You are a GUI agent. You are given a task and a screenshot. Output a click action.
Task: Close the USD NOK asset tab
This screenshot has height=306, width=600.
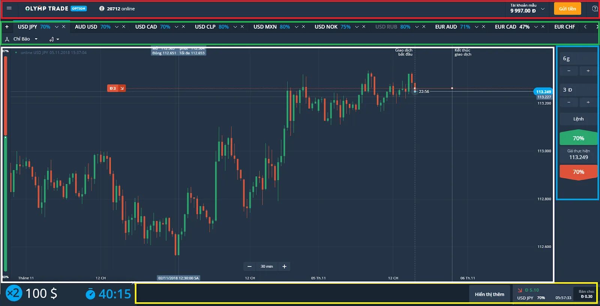(x=364, y=27)
